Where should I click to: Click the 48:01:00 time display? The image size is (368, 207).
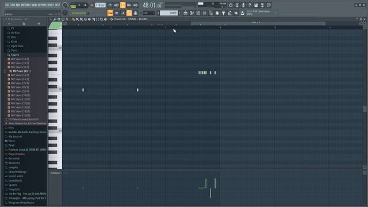(152, 5)
